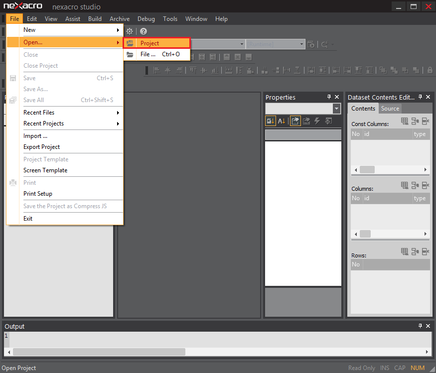This screenshot has height=373, width=436.
Task: Sort properties alphabetically A-Z icon
Action: [x=282, y=121]
